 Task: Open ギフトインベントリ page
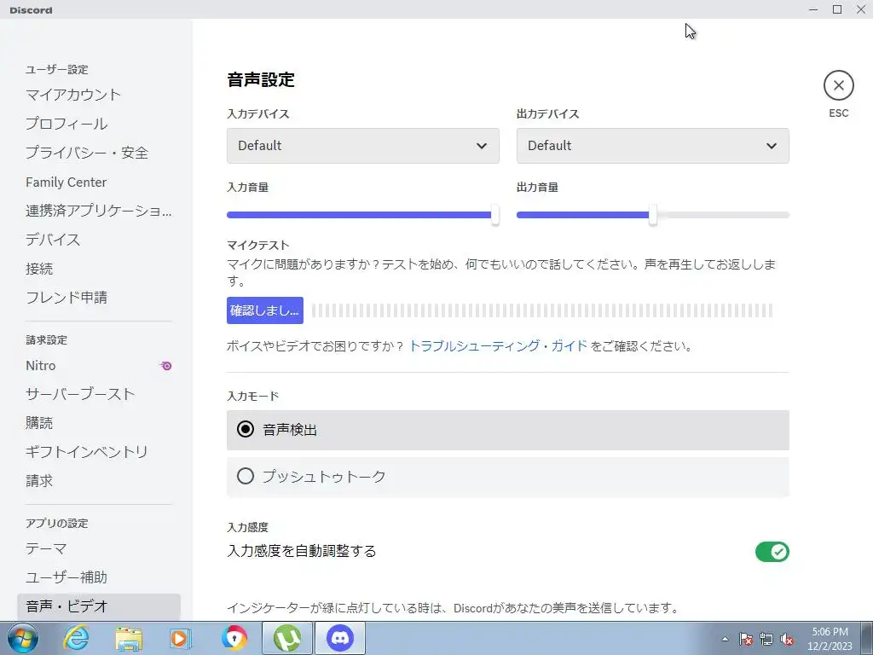tap(99, 452)
